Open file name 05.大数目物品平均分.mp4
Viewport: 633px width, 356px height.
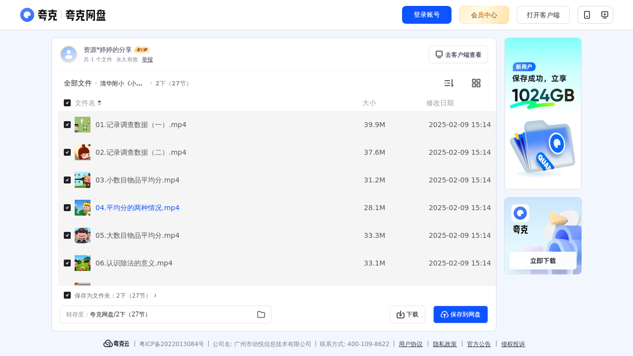(137, 235)
